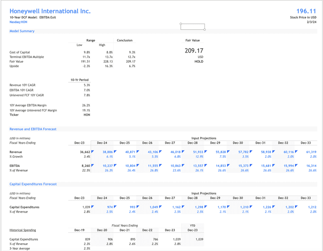Select EBITDA margin cell 23.6%

tap(177, 170)
